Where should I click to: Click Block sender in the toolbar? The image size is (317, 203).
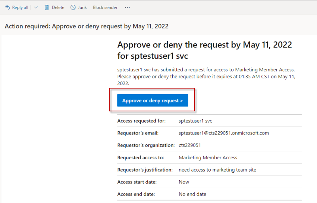(105, 7)
